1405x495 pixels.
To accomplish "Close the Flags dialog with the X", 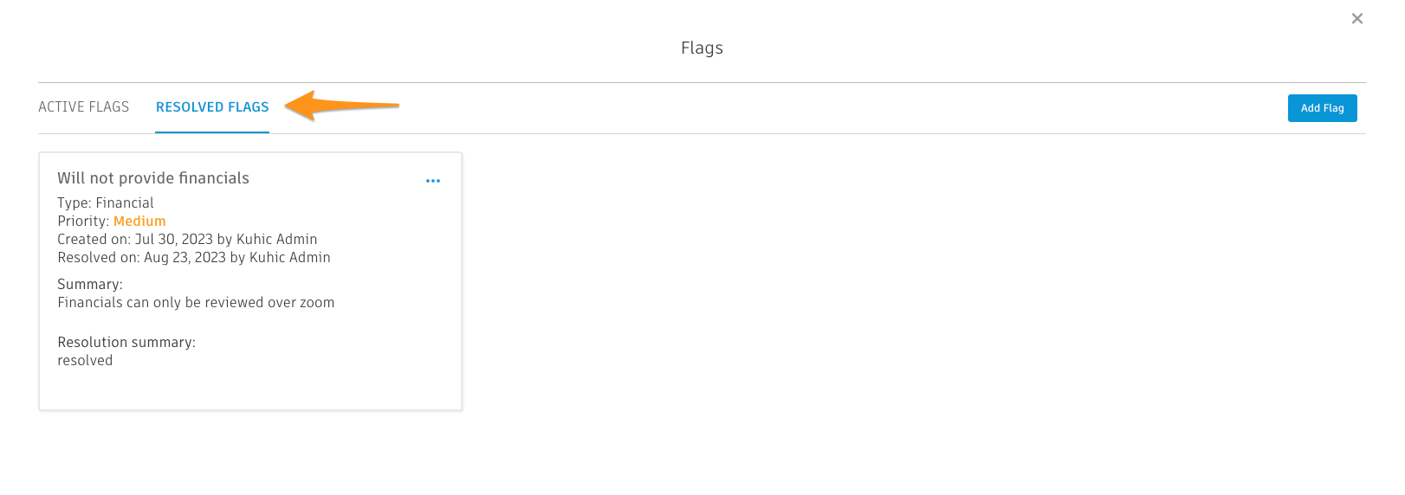I will pyautogui.click(x=1357, y=18).
